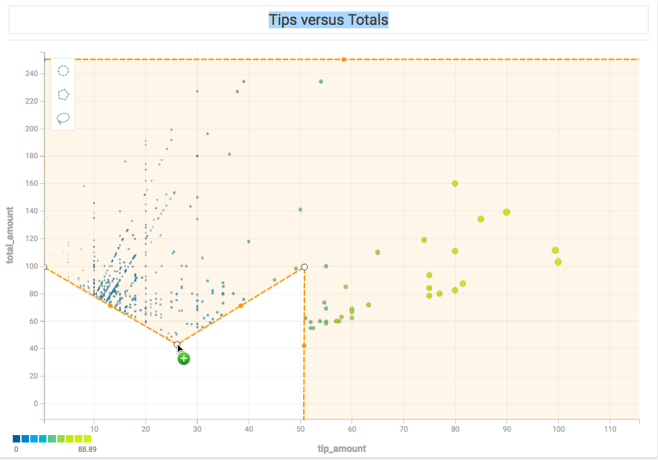Click the orange midpoint handle on vertical edge
The height and width of the screenshot is (460, 658).
(304, 346)
